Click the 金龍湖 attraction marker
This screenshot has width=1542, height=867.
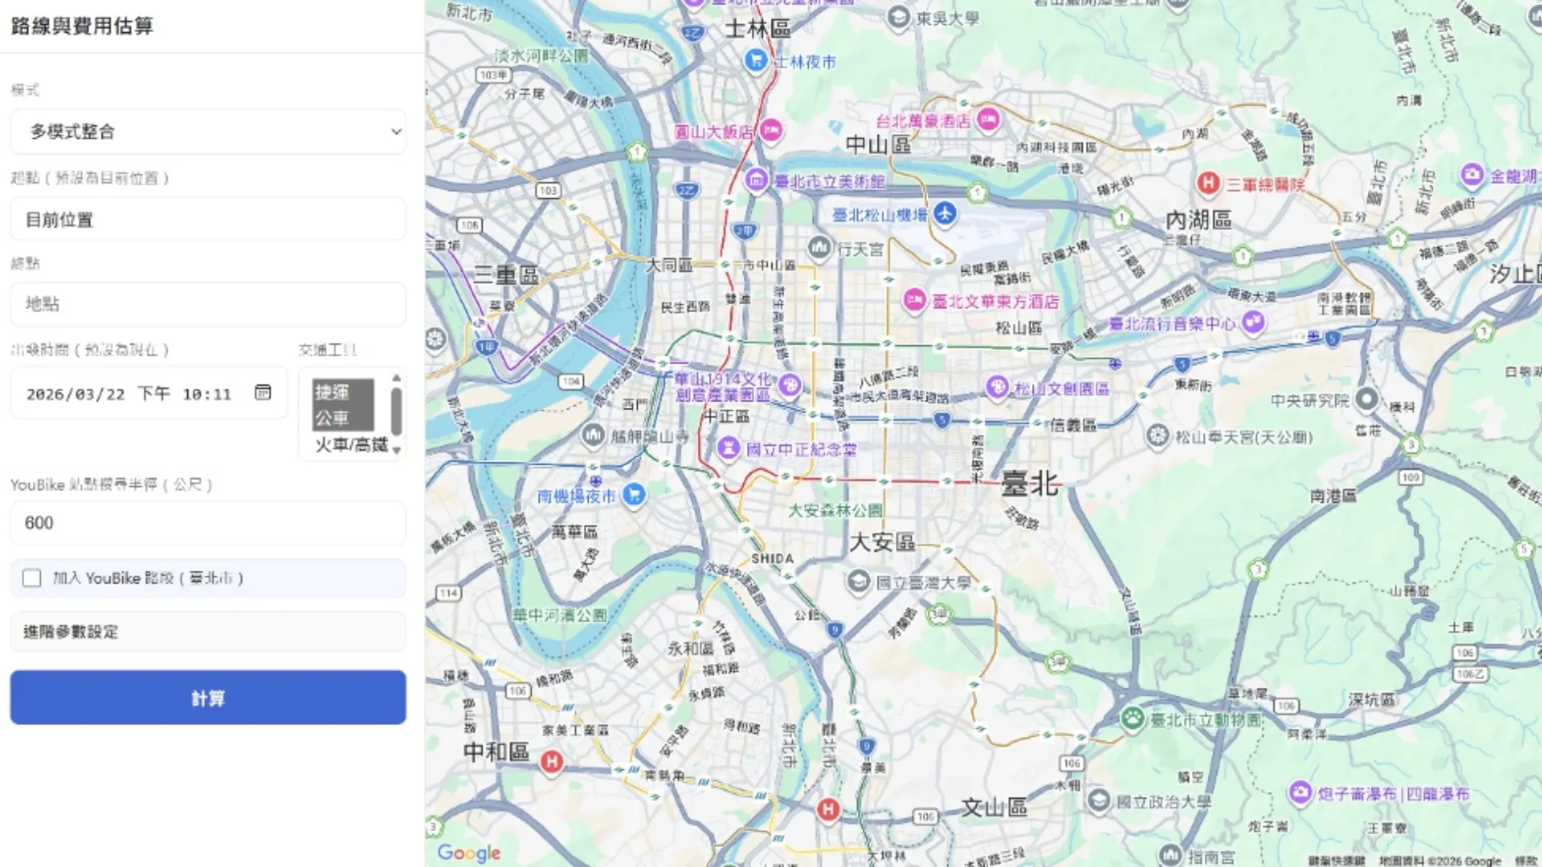pos(1471,175)
